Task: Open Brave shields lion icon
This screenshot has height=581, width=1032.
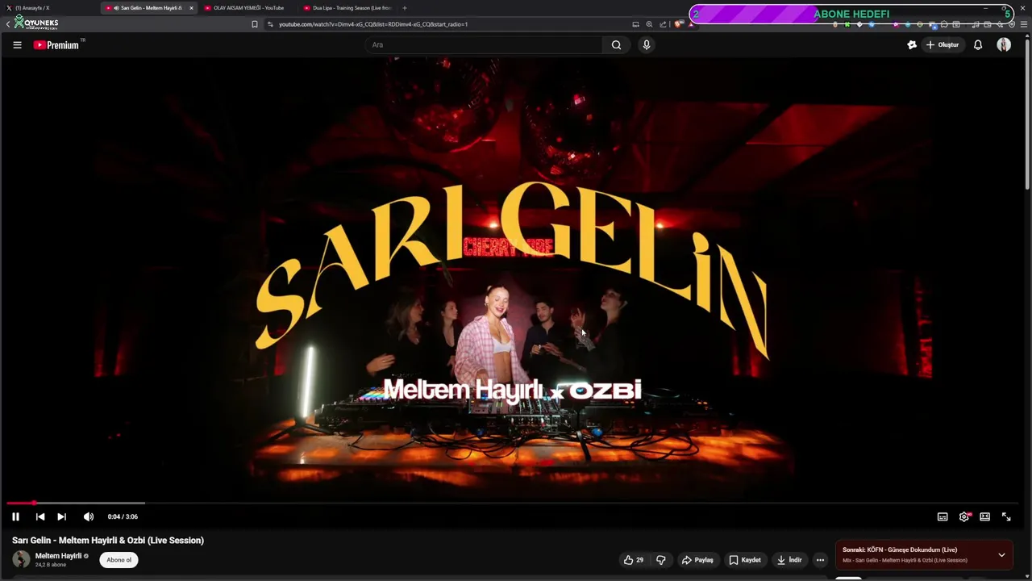Action: [678, 24]
